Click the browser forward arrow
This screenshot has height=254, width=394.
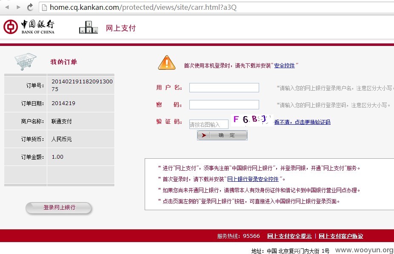click(x=18, y=7)
